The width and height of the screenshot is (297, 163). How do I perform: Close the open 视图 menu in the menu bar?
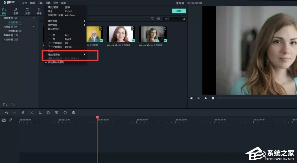tap(48, 3)
